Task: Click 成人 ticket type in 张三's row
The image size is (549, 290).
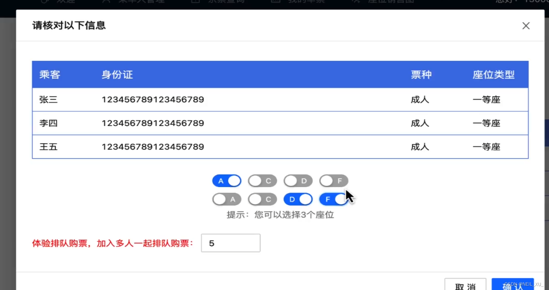Action: (420, 100)
